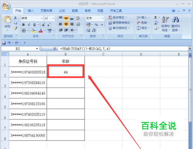The image size is (193, 149).
Task: Decrease indent icon
Action: coord(61,30)
